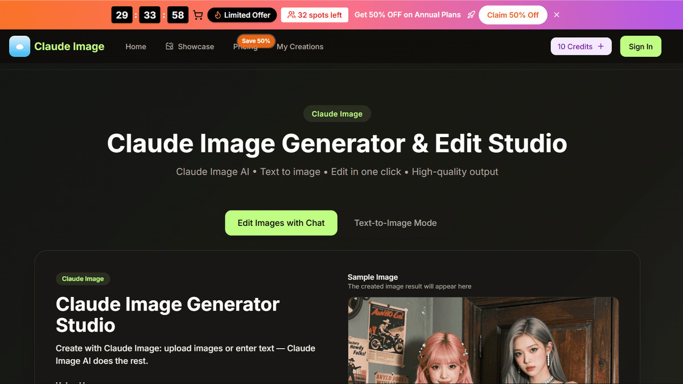Click the Limited Offer badge
This screenshot has width=683, height=384.
click(x=242, y=15)
